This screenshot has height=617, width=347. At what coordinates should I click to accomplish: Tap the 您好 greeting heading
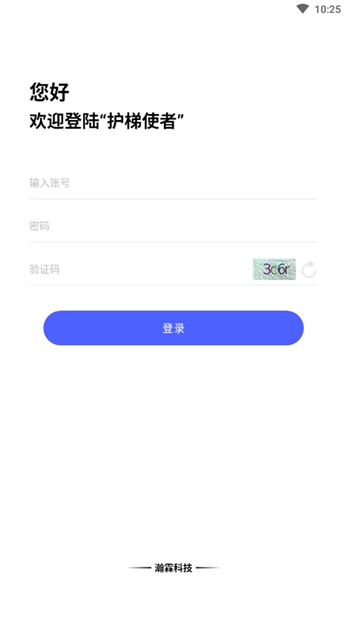point(49,92)
